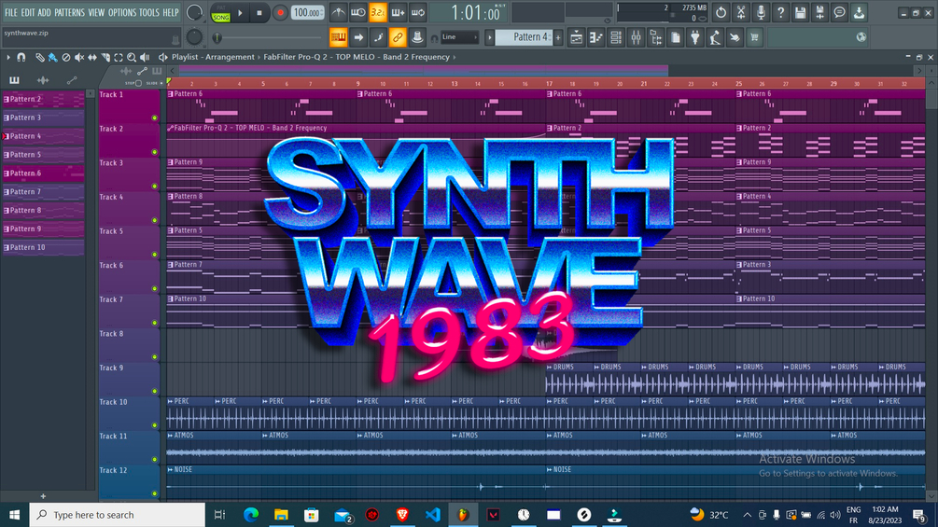This screenshot has width=938, height=527.
Task: Open the plugin picker plug icon
Action: click(x=695, y=37)
